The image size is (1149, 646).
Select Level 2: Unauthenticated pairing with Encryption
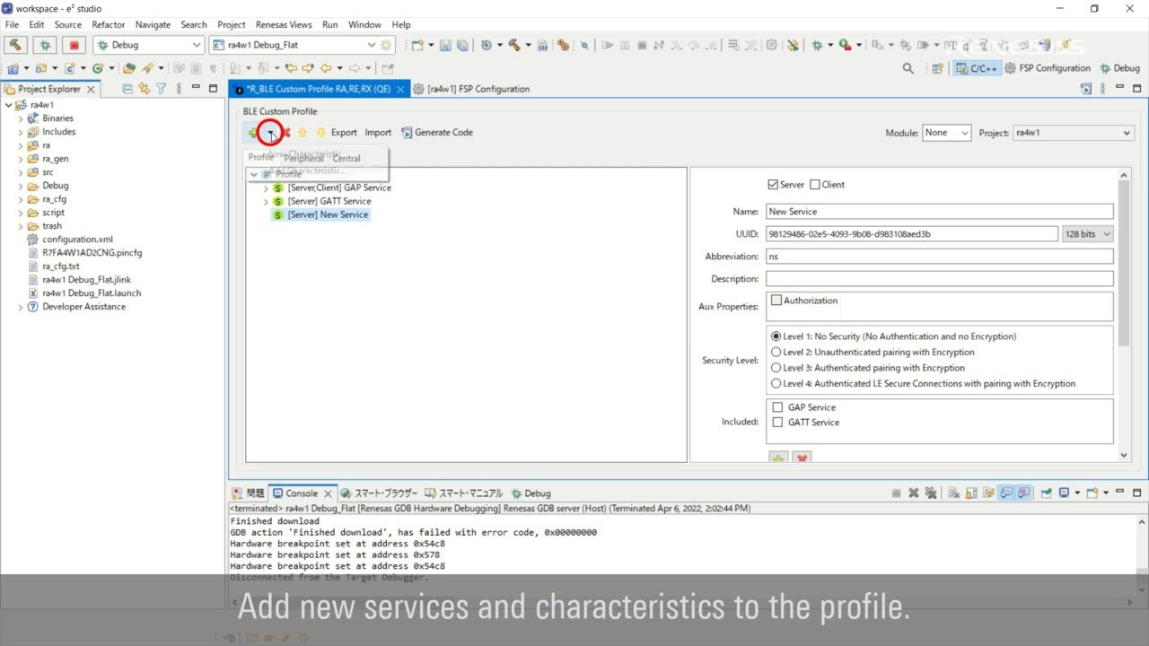click(776, 353)
